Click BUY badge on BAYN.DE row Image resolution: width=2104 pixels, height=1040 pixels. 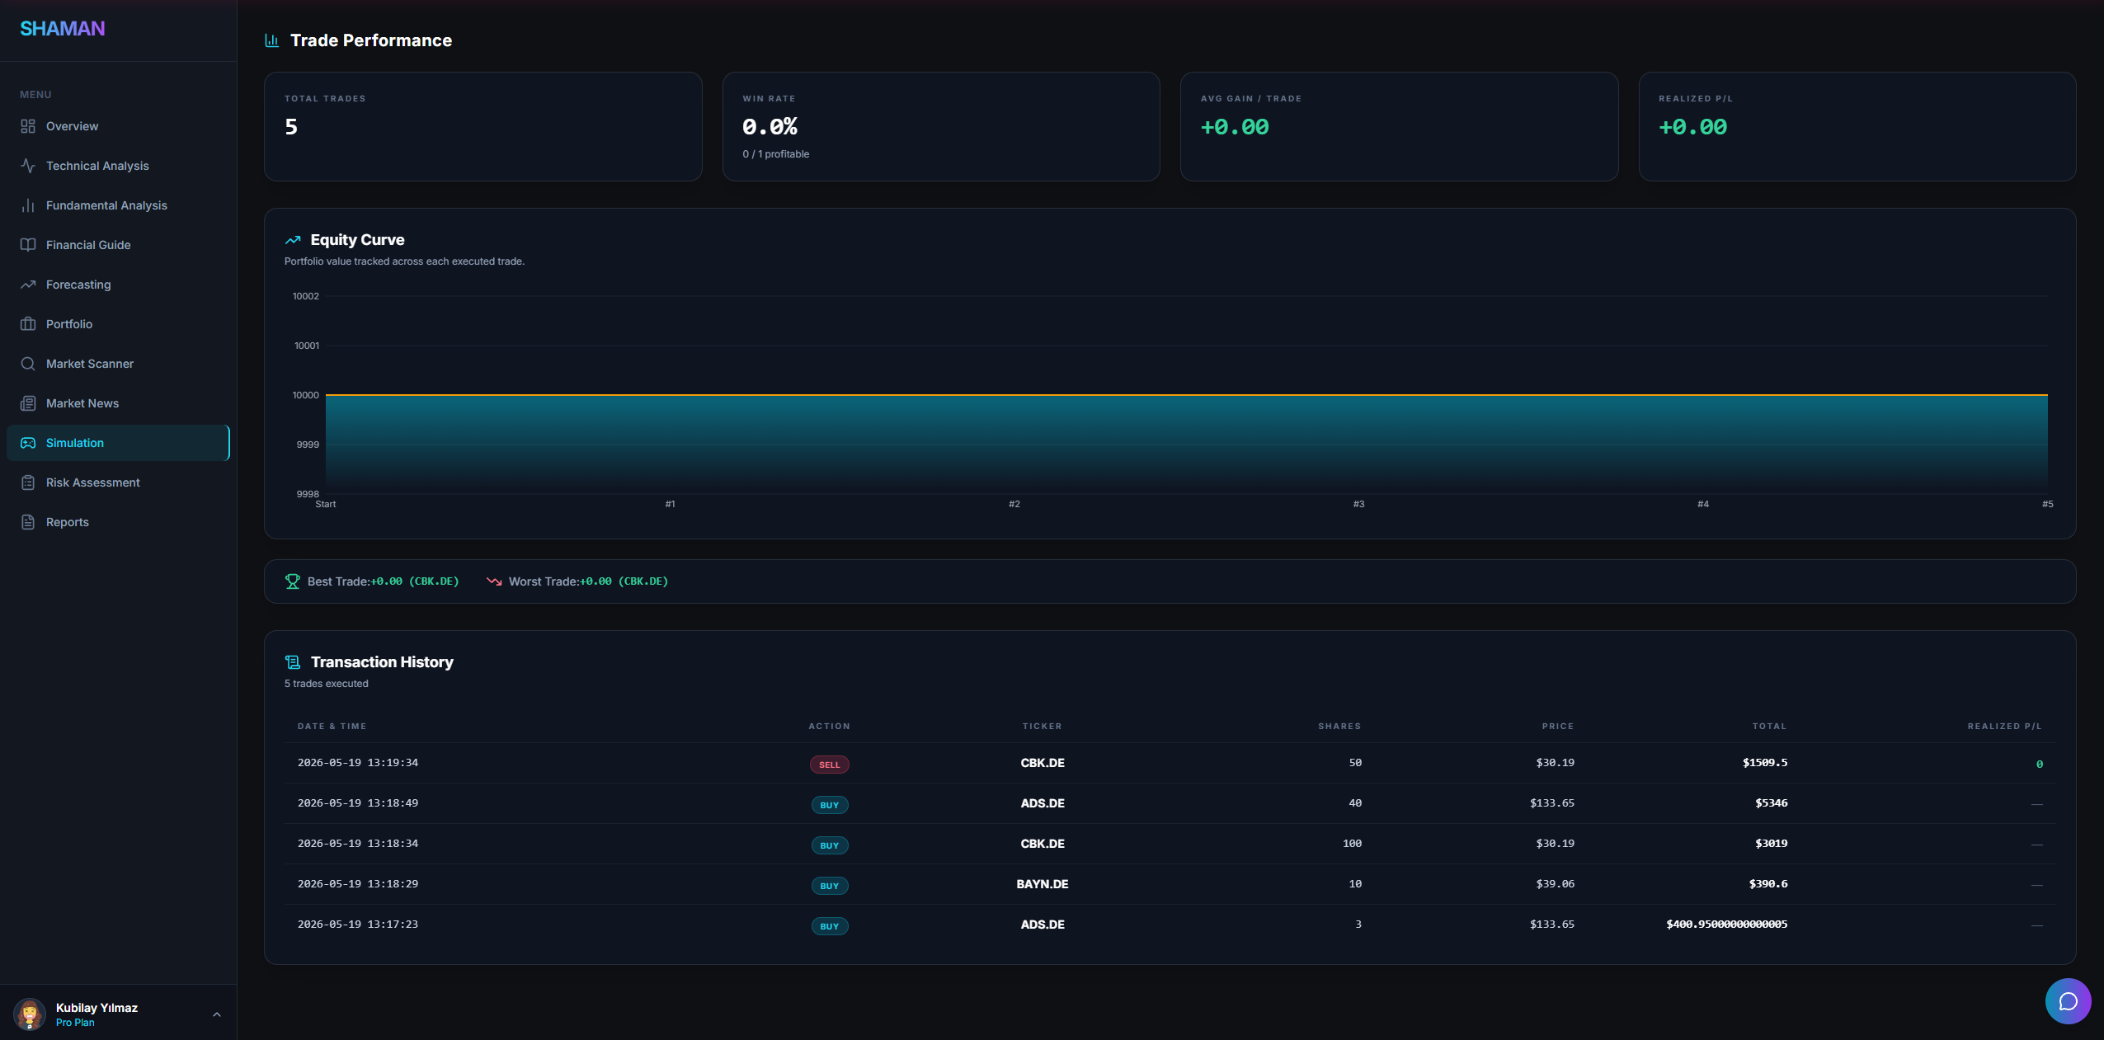[830, 886]
